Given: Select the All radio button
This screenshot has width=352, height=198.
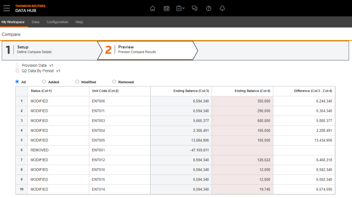Looking at the screenshot, I should coord(17,82).
